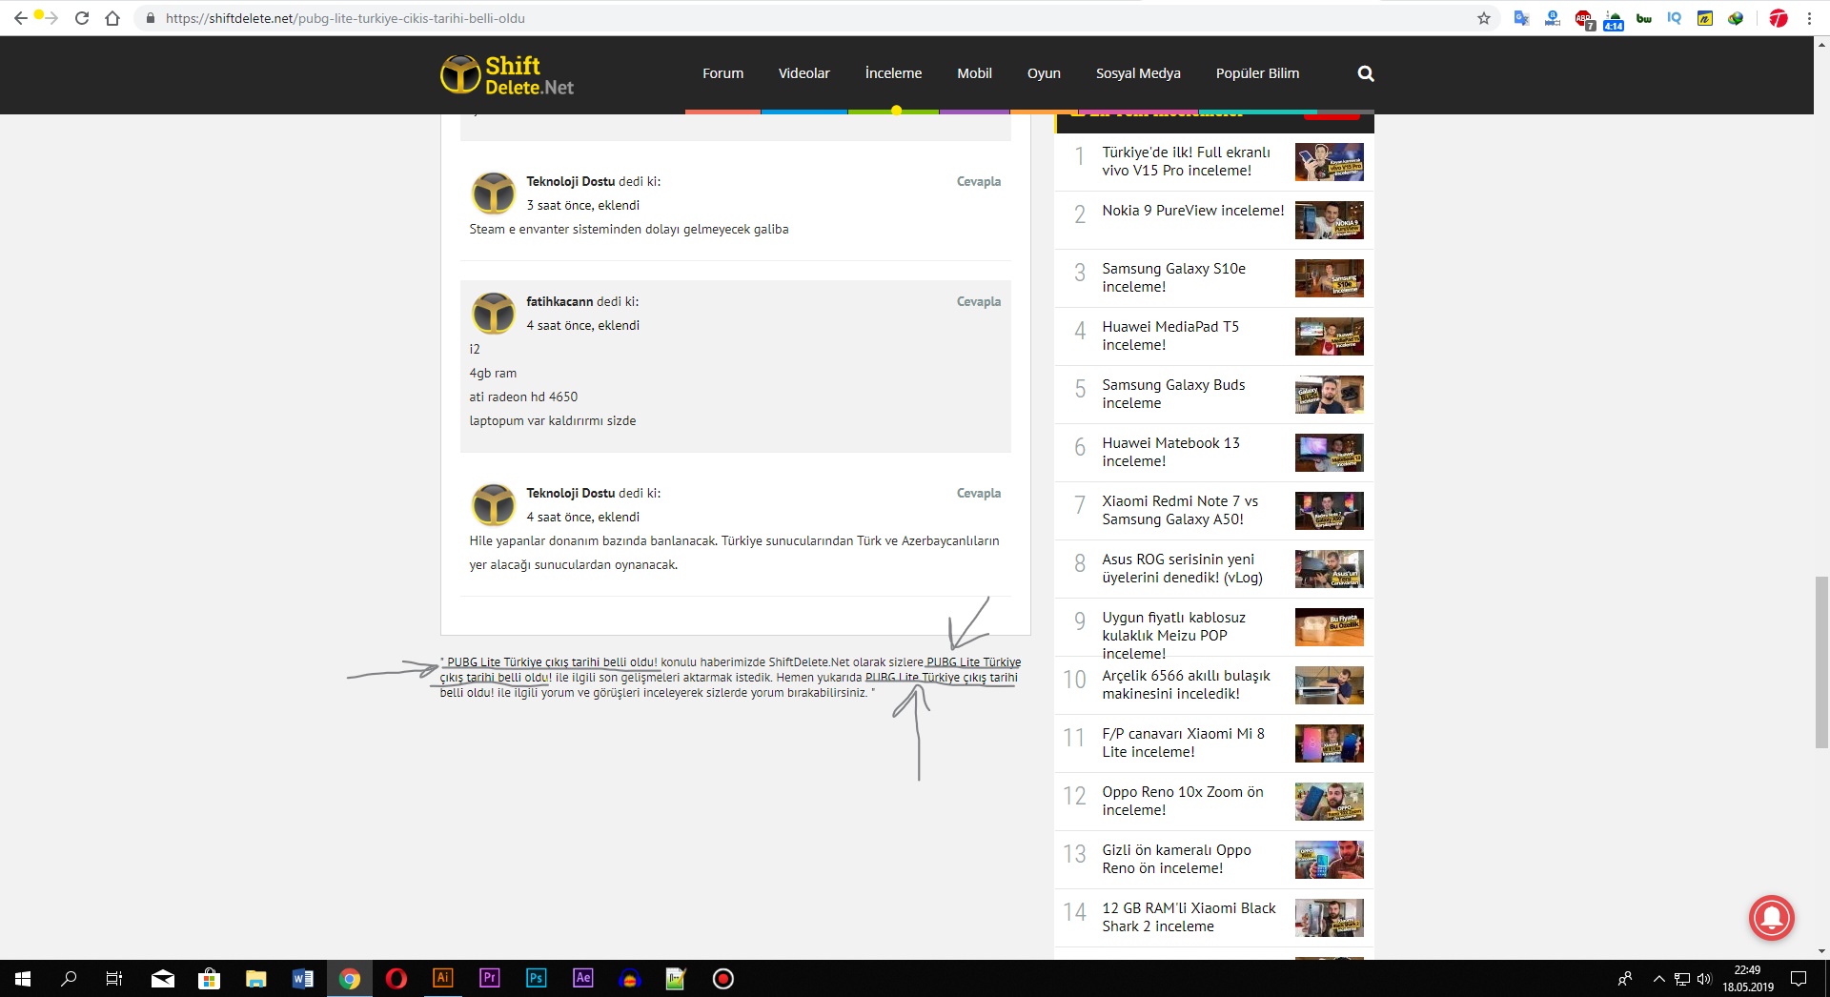Click the Samsung Galaxy Buds thumbnail

click(x=1330, y=395)
